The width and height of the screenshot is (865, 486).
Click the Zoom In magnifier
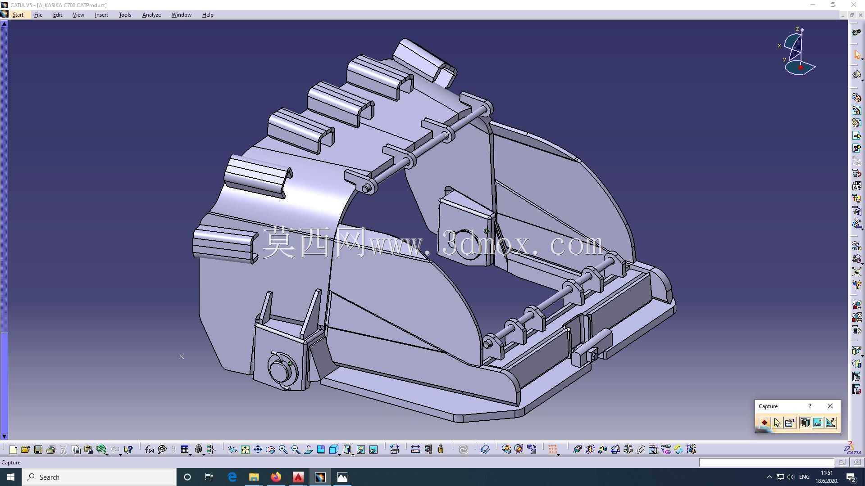pos(283,449)
